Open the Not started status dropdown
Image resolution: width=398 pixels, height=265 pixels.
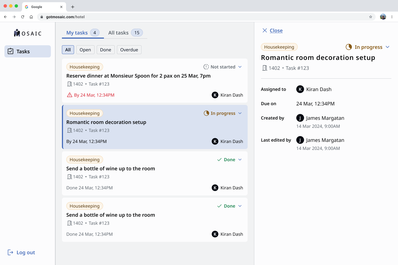pos(223,67)
